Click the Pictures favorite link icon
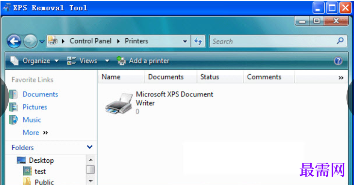354x185 pixels. click(x=14, y=107)
